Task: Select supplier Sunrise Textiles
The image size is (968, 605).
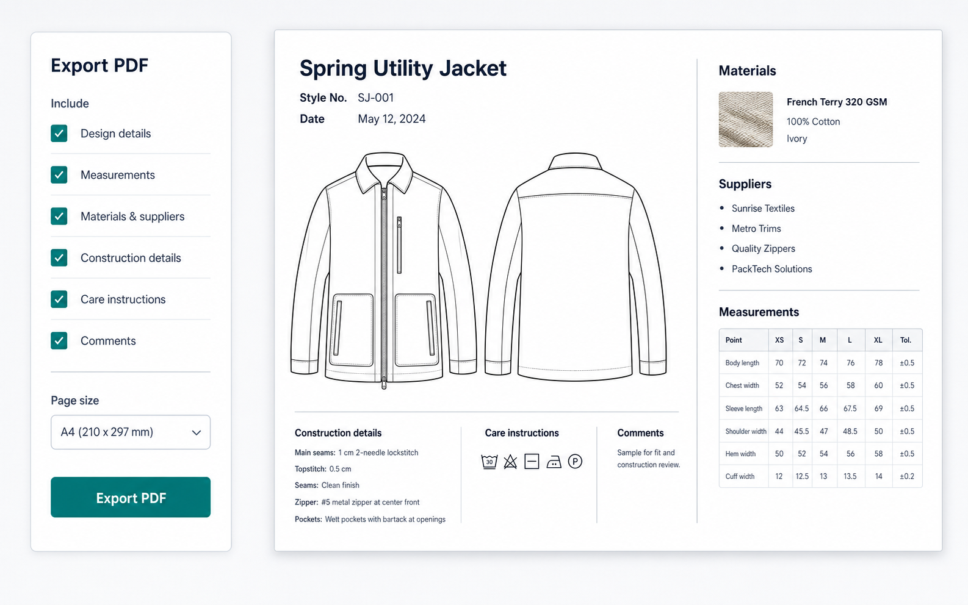Action: point(763,209)
